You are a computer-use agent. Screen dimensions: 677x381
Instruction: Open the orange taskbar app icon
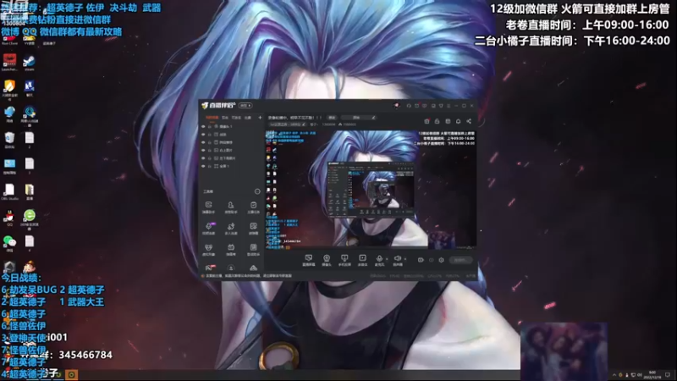[x=72, y=374]
